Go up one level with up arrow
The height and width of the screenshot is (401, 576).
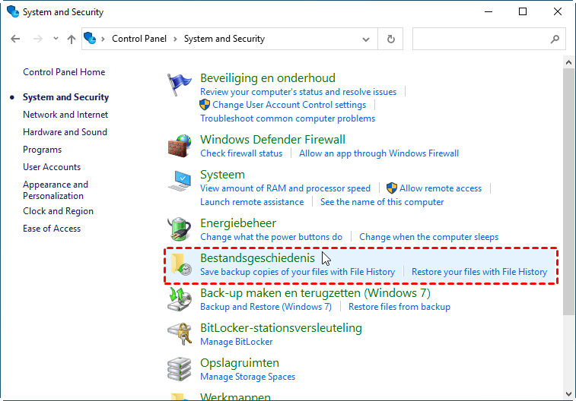[72, 39]
